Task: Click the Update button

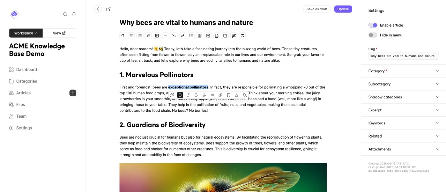Action: click(343, 9)
